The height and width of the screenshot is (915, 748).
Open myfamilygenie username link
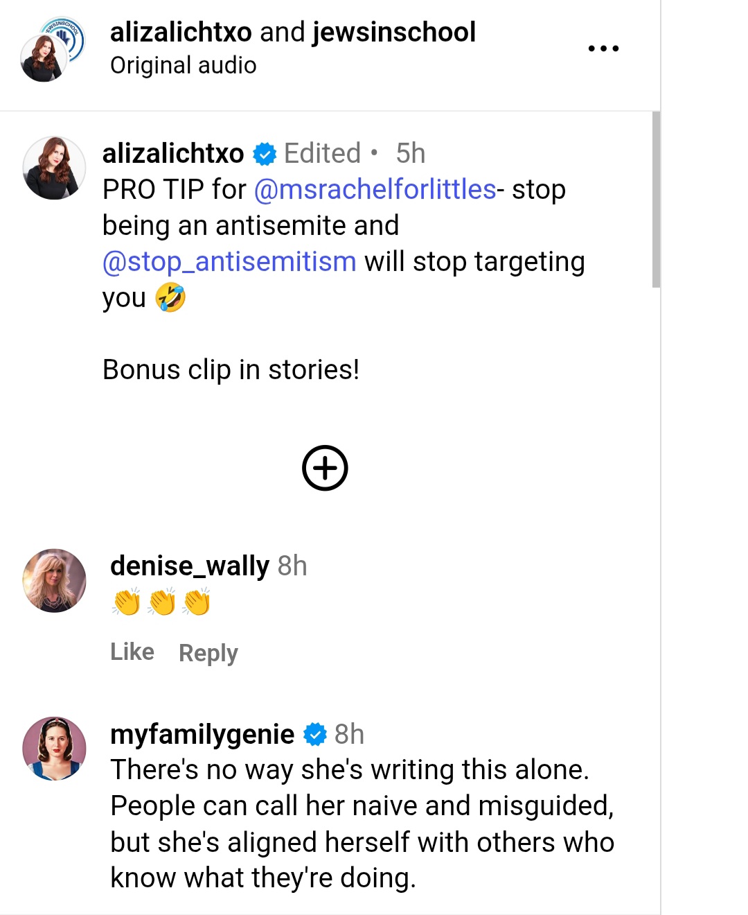[202, 734]
